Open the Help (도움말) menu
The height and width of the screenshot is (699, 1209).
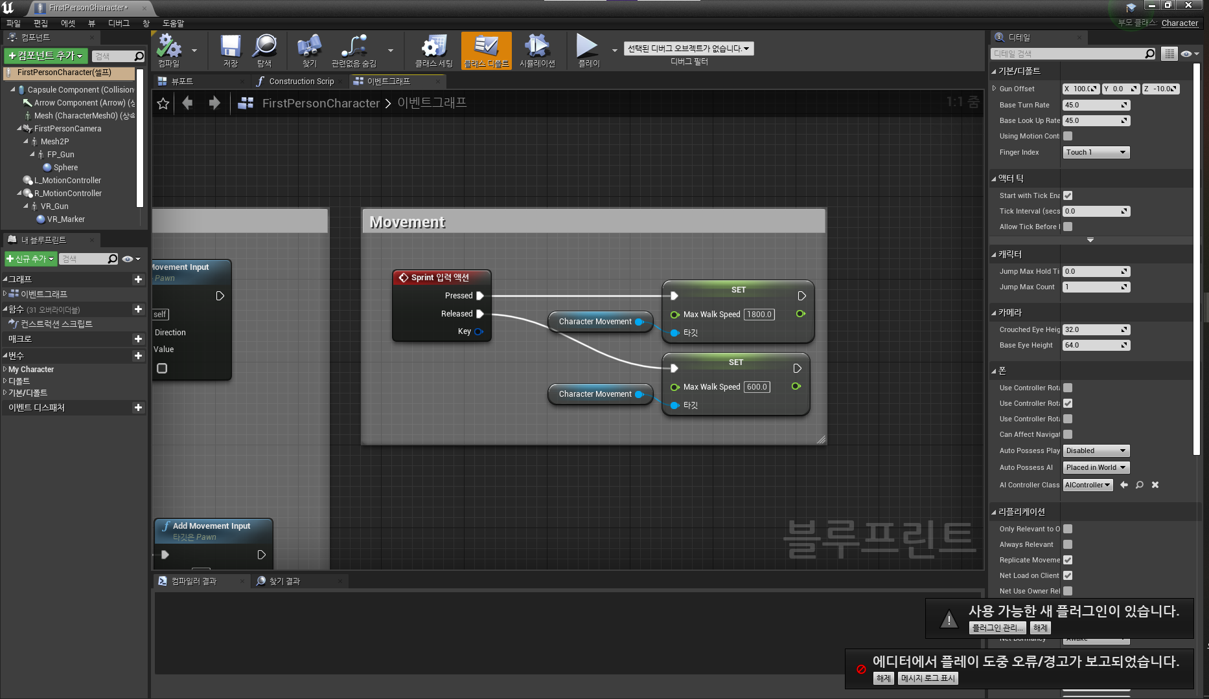[173, 23]
